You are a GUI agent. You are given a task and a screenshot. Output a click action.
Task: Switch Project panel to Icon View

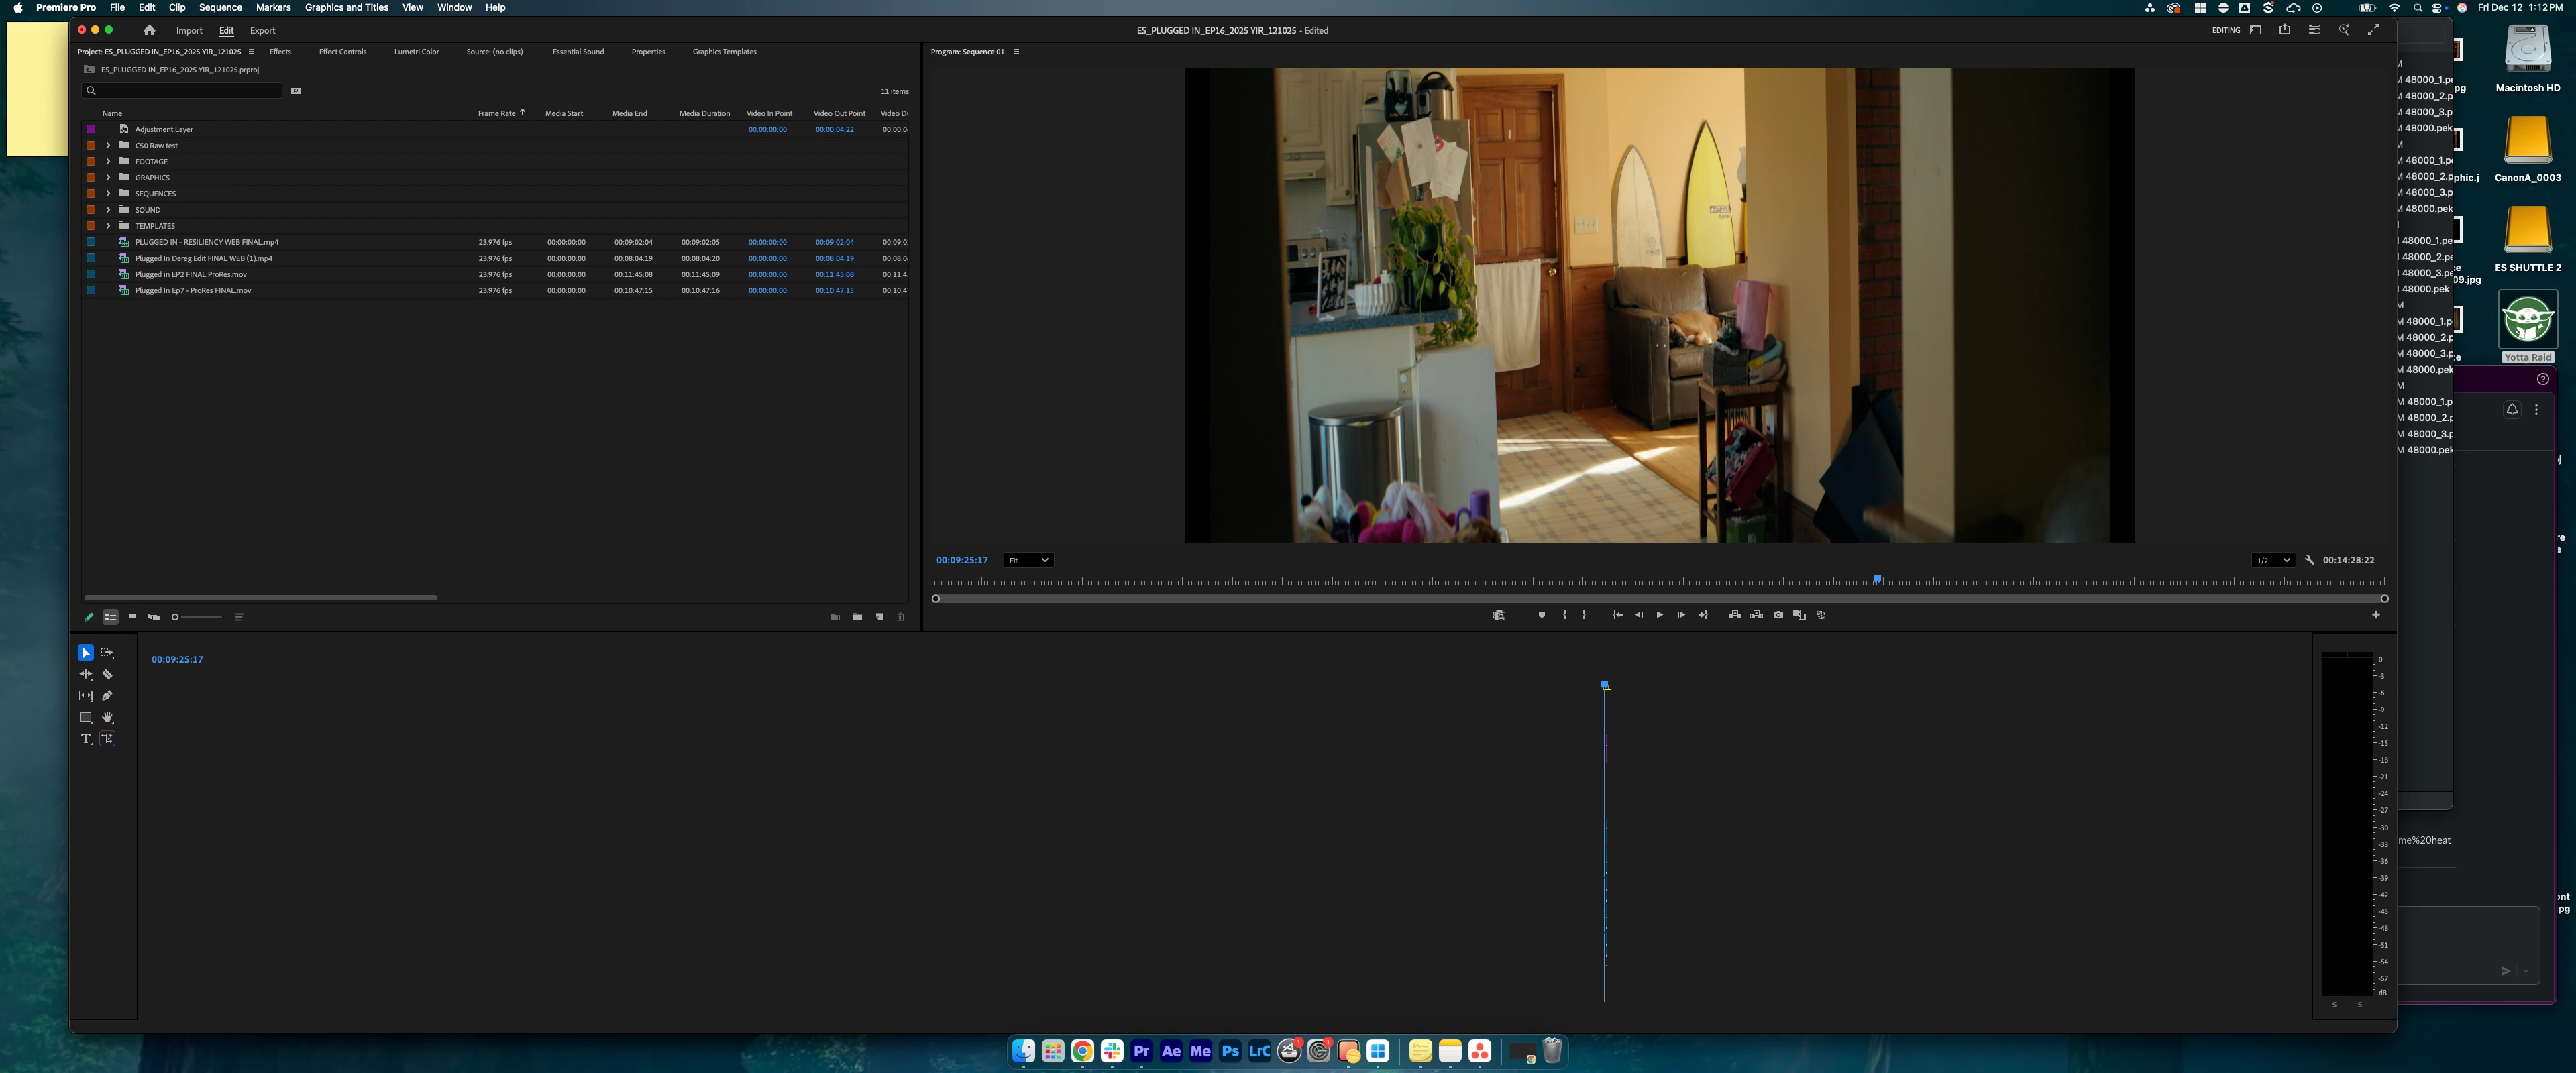pyautogui.click(x=132, y=617)
